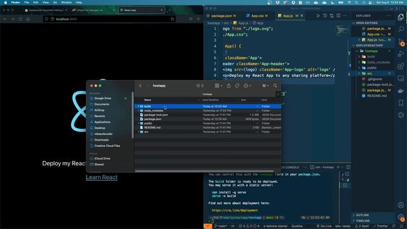
Task: Toggle the 2 Spell checker status item
Action: coord(362,226)
